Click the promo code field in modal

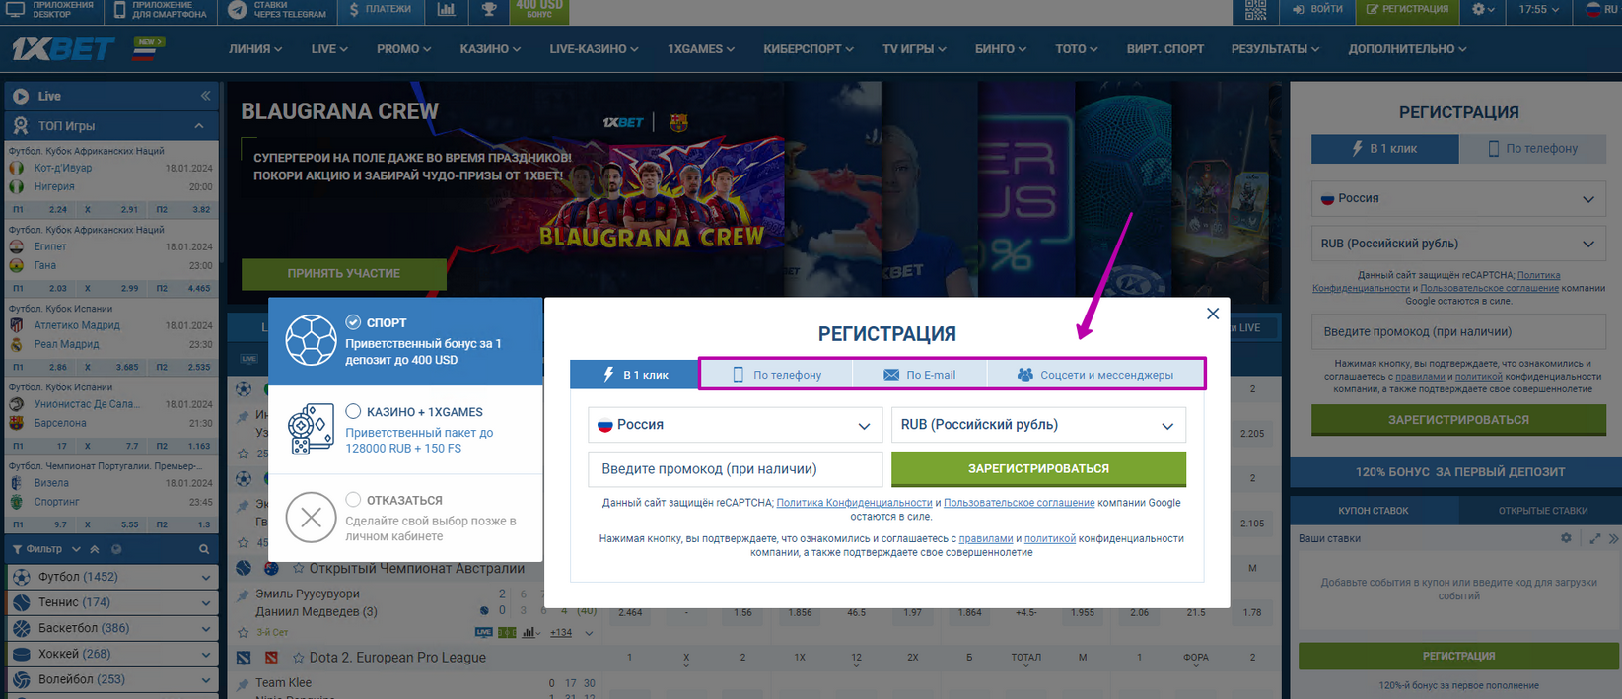click(x=735, y=469)
